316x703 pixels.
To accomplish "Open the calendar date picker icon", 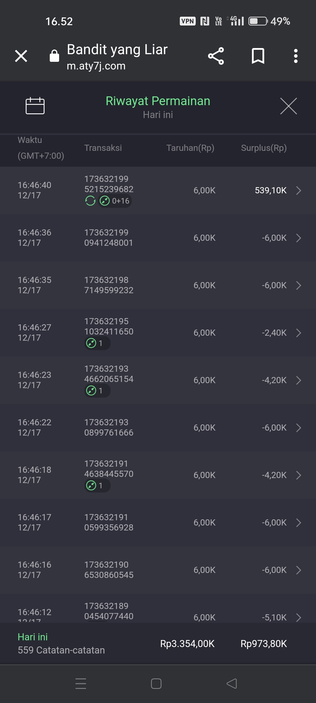I will (35, 105).
